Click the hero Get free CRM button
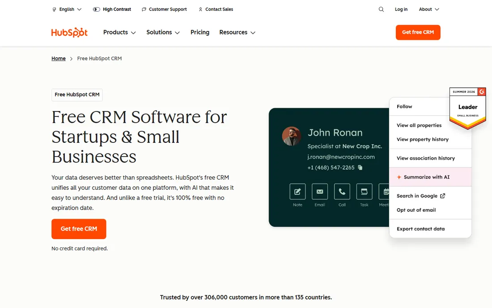 click(x=79, y=229)
